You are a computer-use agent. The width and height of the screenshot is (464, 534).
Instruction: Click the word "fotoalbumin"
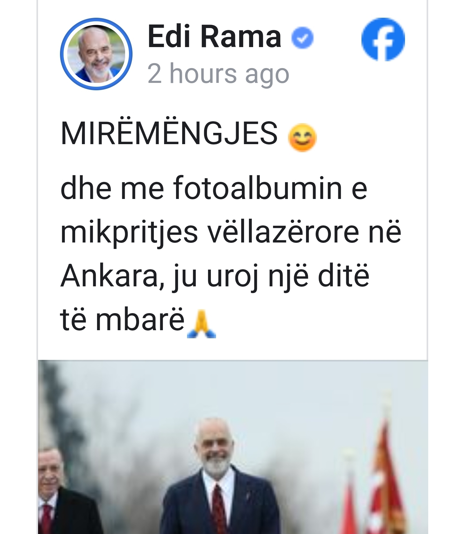point(258,188)
